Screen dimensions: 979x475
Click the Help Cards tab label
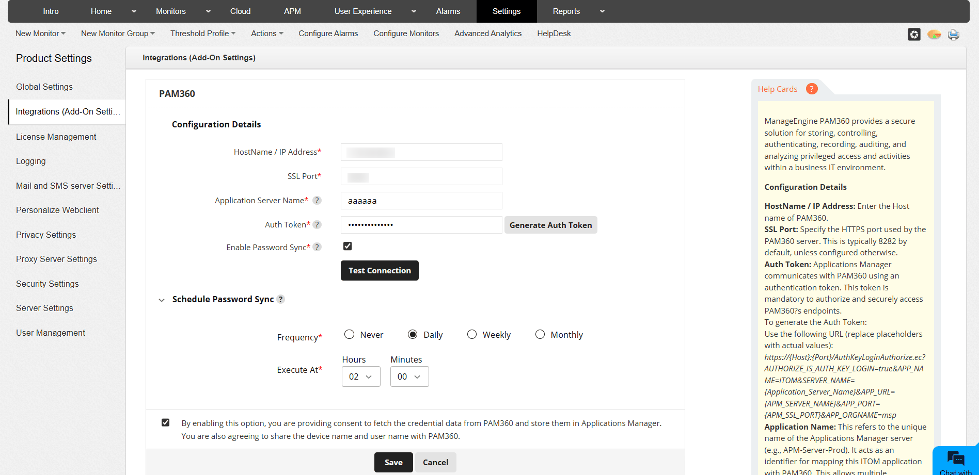[778, 89]
